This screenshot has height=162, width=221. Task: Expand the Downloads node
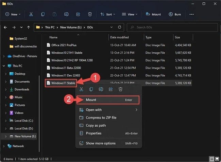[x=6, y=89]
